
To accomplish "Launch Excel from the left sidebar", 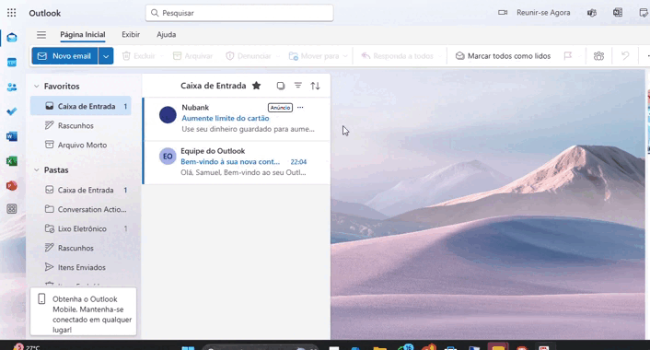I will tap(12, 161).
